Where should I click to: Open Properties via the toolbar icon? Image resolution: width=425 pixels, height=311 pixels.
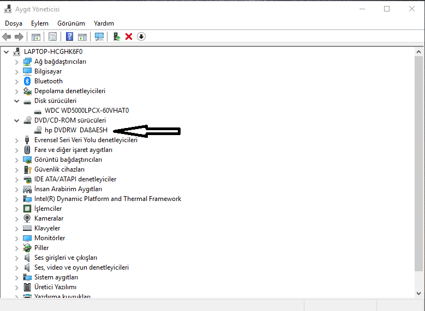click(52, 36)
